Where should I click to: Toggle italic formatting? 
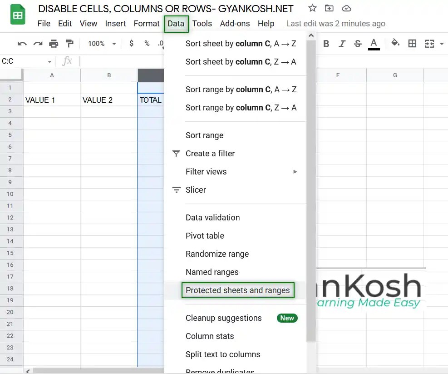point(342,43)
